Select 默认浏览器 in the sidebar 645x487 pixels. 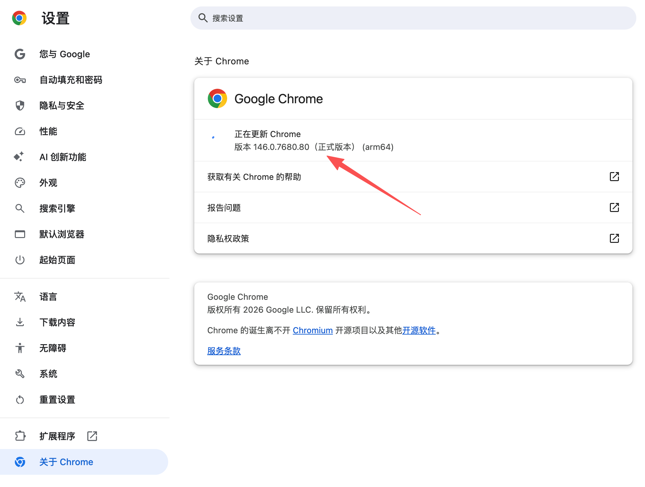[x=62, y=234]
